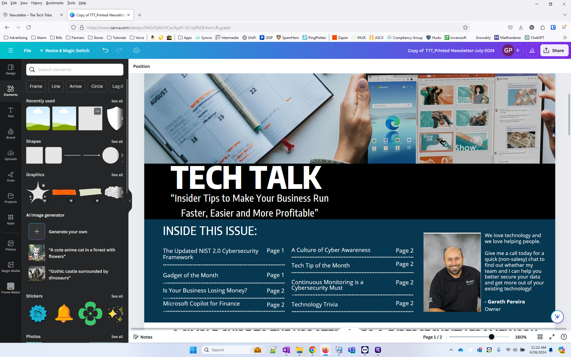Open the Projects sidebar panel
This screenshot has width=571, height=357.
pos(11,198)
